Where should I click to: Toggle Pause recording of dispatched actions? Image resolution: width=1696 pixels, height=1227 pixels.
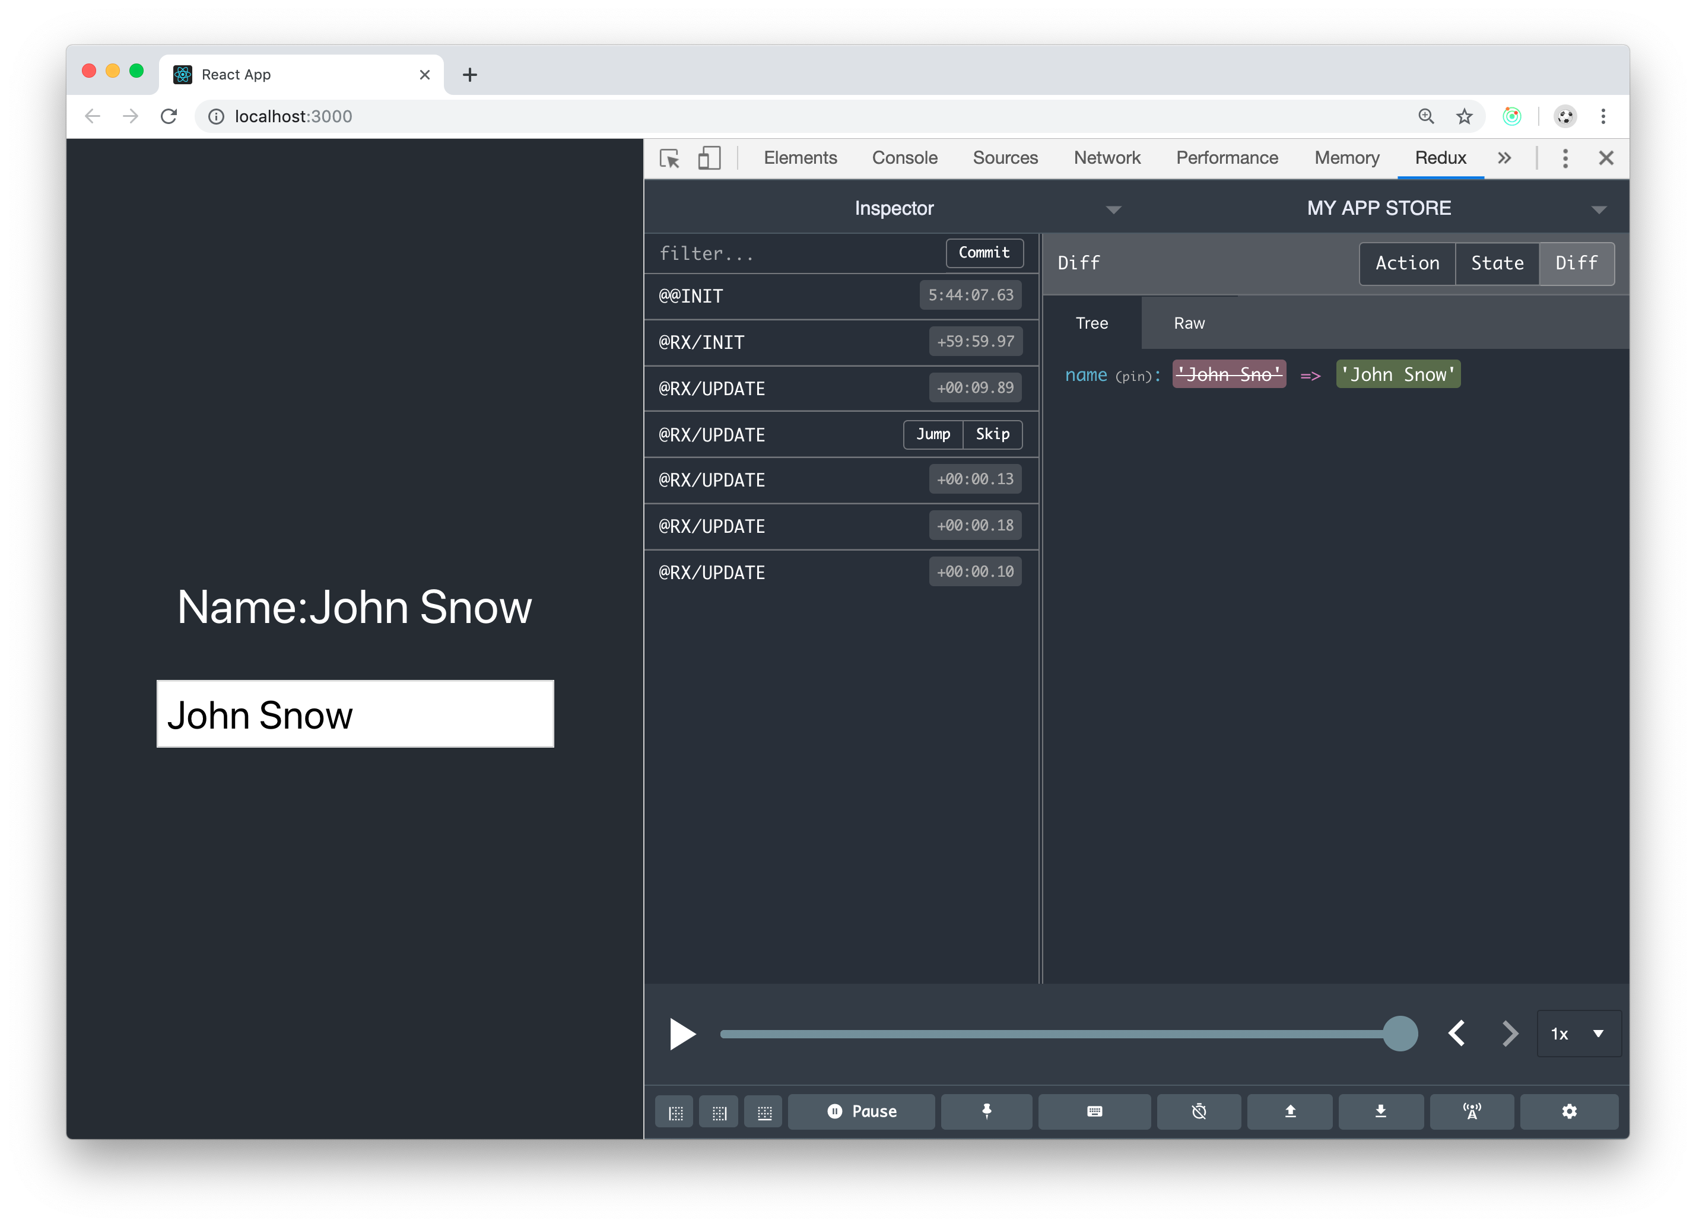pyautogui.click(x=862, y=1112)
